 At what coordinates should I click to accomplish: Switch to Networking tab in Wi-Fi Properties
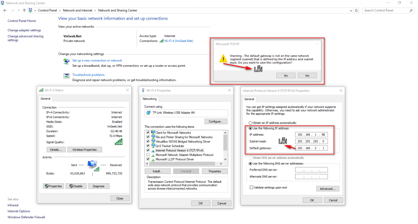[149, 99]
